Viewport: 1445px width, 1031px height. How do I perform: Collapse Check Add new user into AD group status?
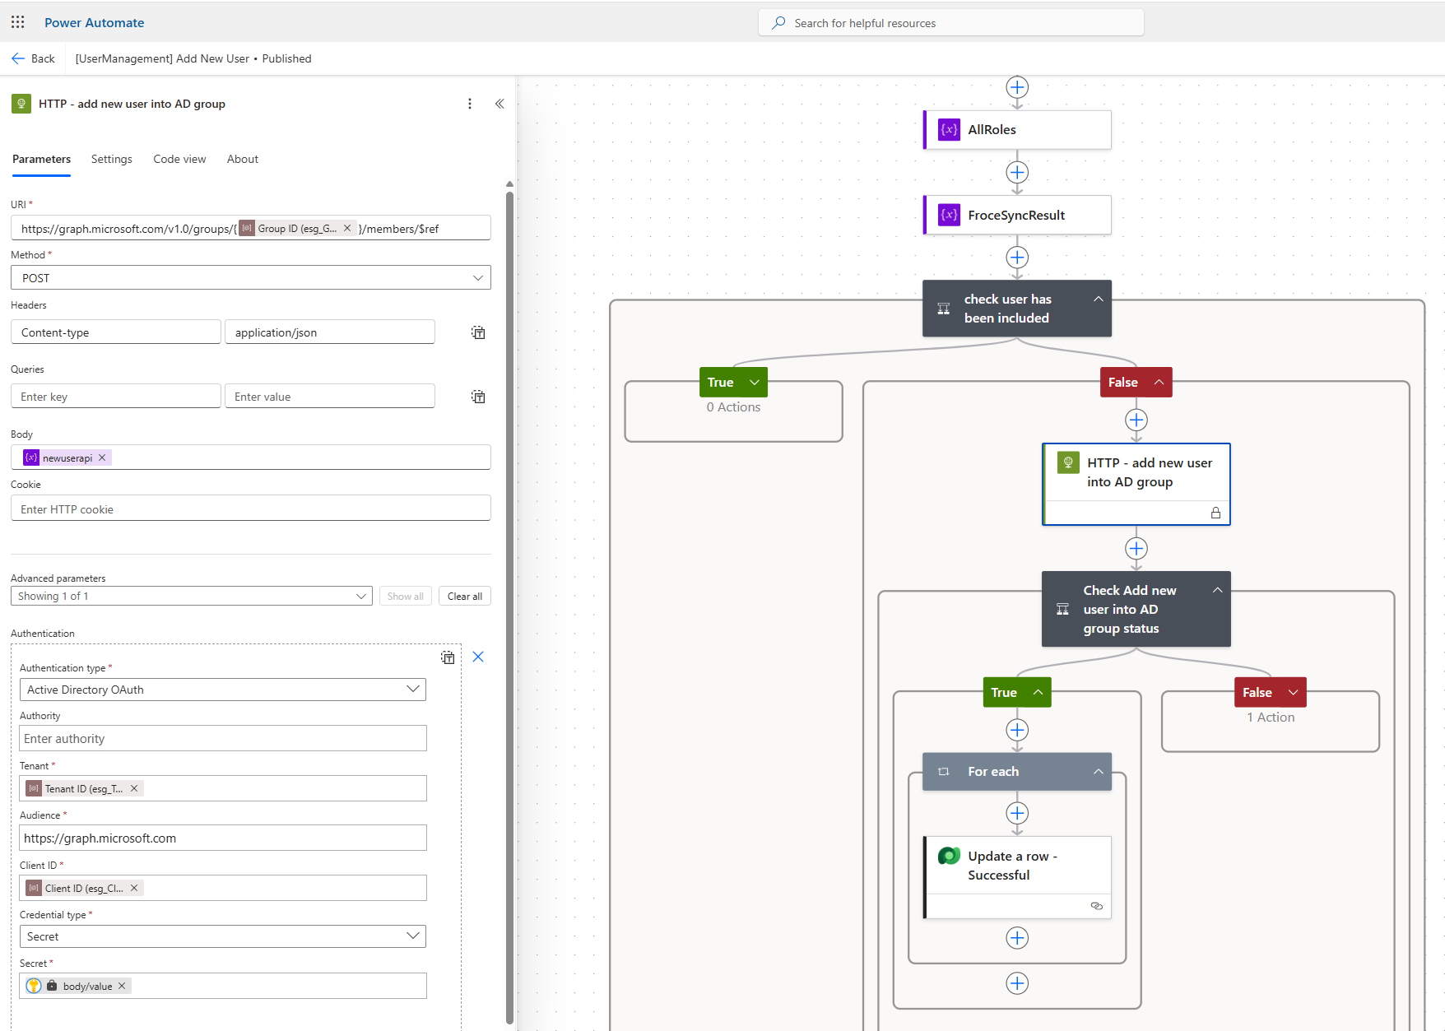pos(1217,590)
